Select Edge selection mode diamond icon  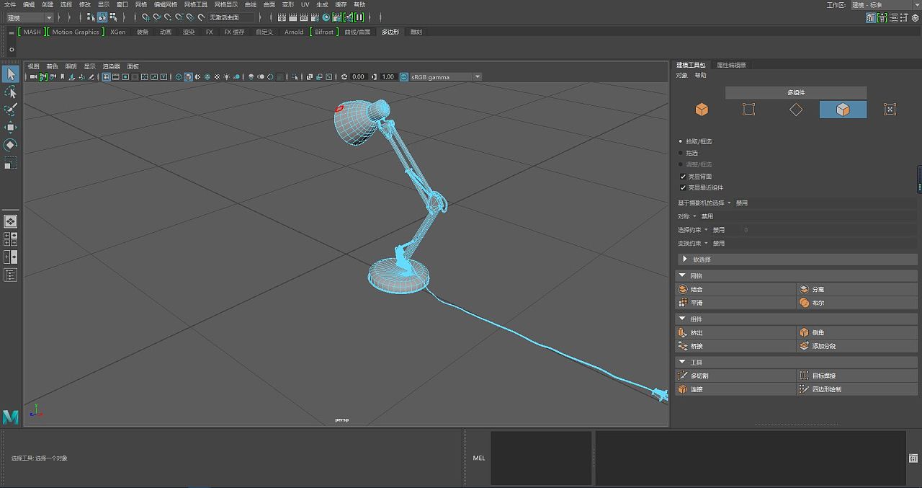[x=796, y=110]
